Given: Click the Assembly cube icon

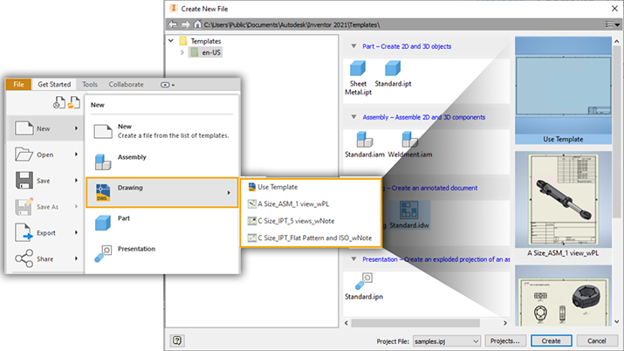Looking at the screenshot, I should pyautogui.click(x=103, y=162).
